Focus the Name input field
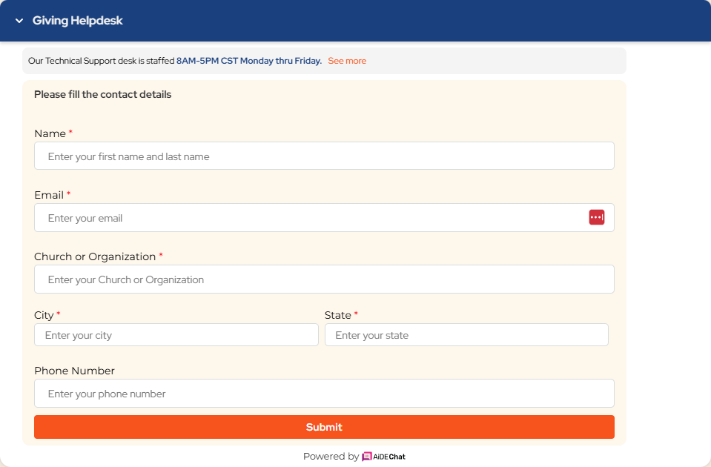The image size is (711, 467). pyautogui.click(x=324, y=156)
